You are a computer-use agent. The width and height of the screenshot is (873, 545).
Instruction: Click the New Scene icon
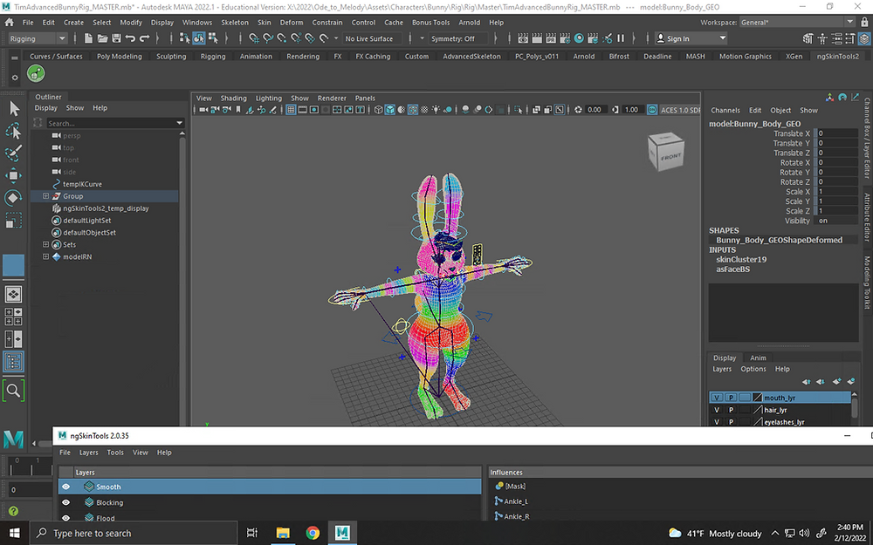click(88, 38)
